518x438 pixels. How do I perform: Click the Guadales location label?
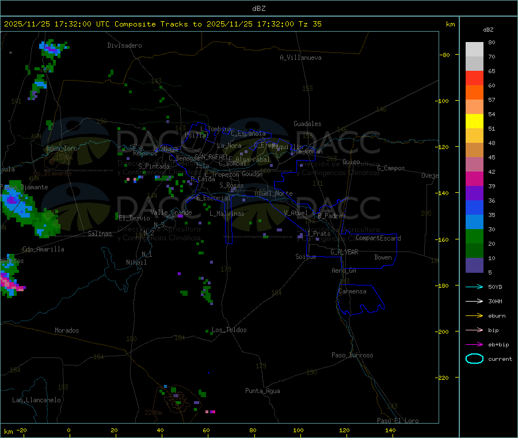tap(307, 124)
